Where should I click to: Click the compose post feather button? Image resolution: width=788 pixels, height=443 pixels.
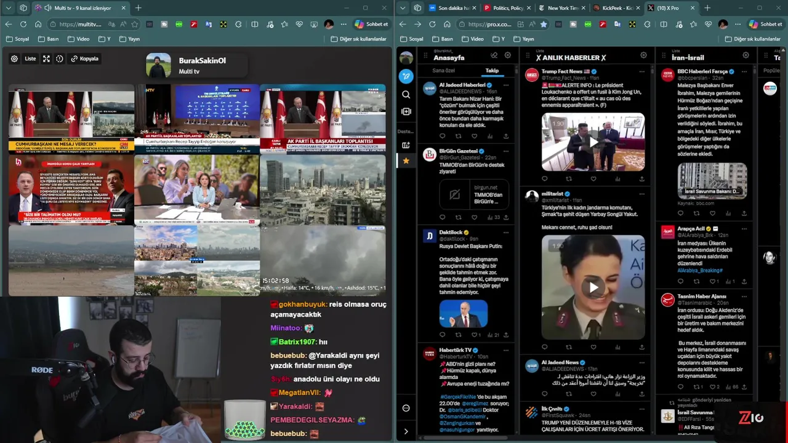406,76
